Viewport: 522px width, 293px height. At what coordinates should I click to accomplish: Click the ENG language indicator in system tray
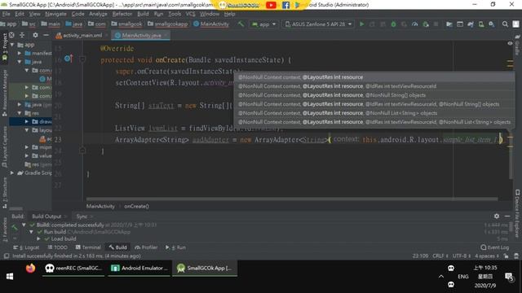coord(463,277)
